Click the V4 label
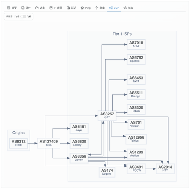The height and width of the screenshot is (189, 190). pyautogui.click(x=17, y=17)
